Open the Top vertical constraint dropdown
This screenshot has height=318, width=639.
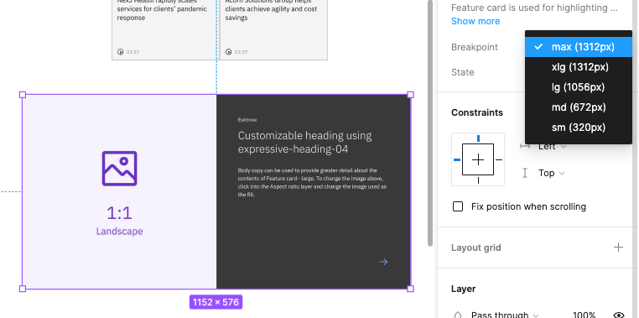(552, 173)
